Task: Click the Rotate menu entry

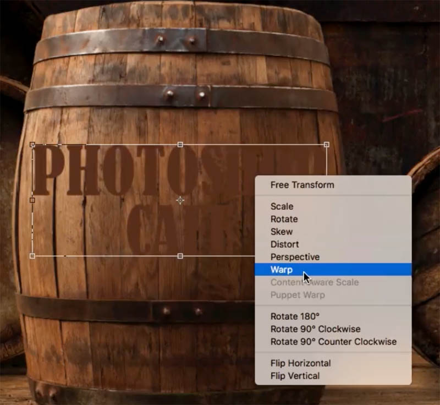Action: (284, 219)
